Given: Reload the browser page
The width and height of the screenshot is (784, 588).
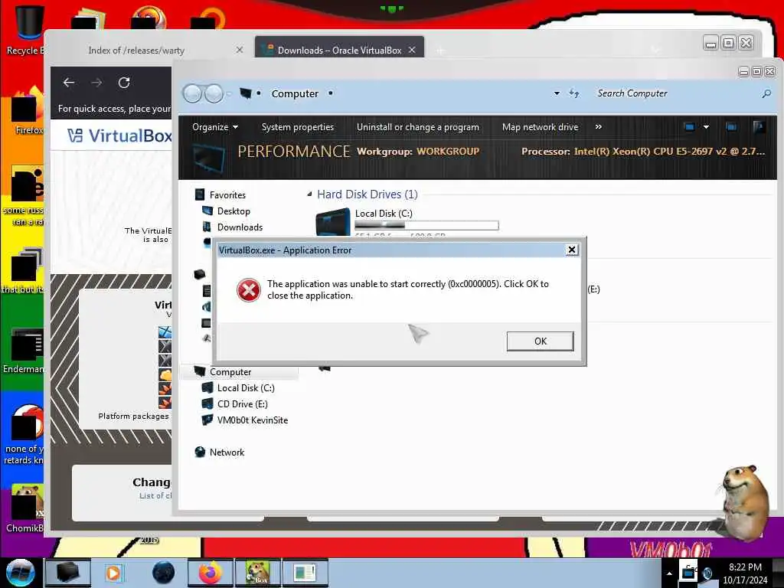Looking at the screenshot, I should click(124, 83).
